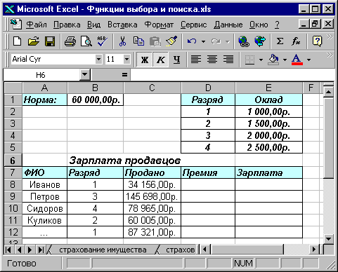Go to last sheet with tab scroll button
Image resolution: width=338 pixels, height=272 pixels.
(41, 250)
